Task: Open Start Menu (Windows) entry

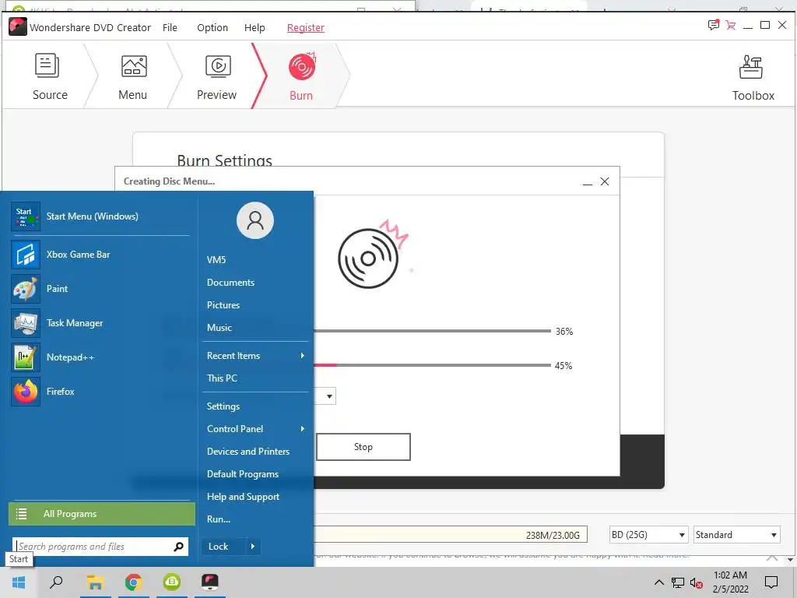Action: point(100,216)
